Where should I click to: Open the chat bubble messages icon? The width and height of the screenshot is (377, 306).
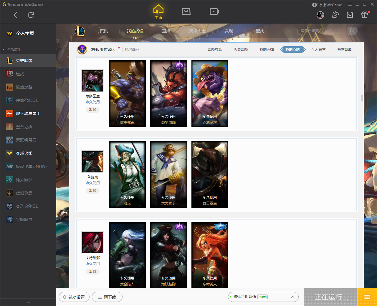[x=335, y=15]
